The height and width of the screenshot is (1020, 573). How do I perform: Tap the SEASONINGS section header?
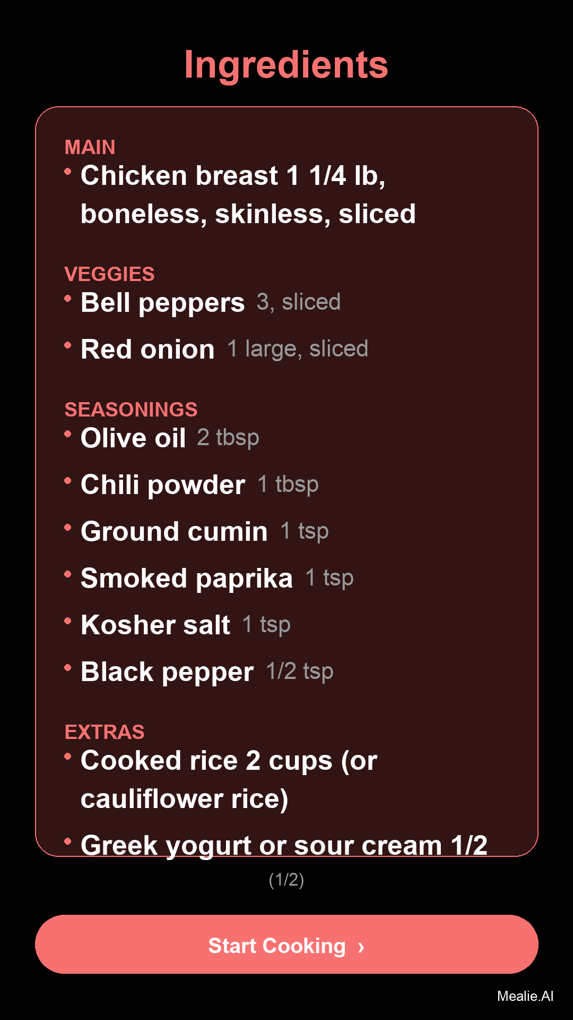point(131,410)
